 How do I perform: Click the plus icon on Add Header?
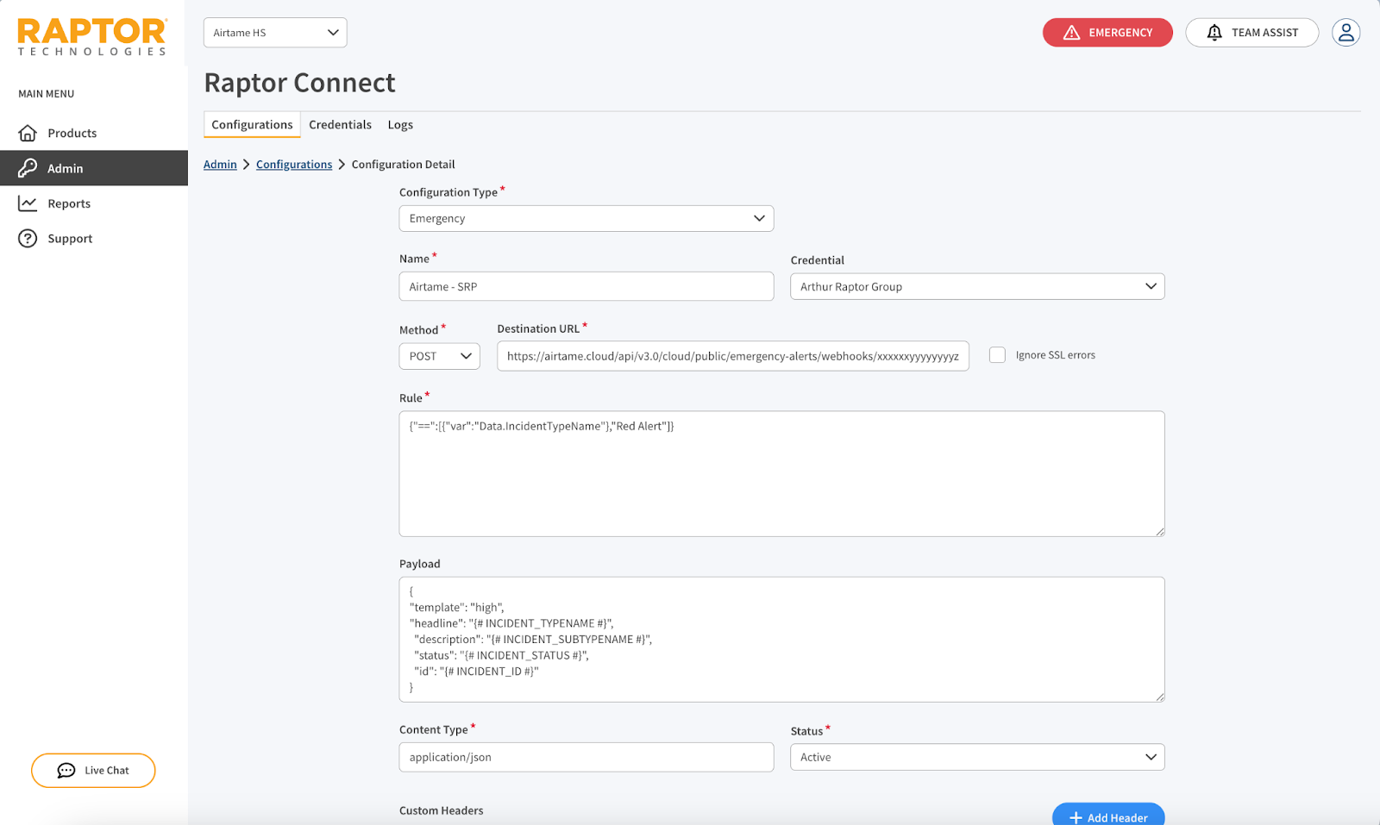(1076, 818)
